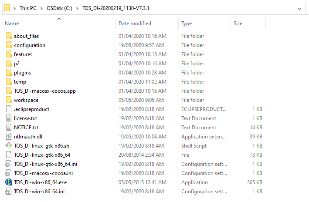Sort files by Date modified column

point(135,24)
